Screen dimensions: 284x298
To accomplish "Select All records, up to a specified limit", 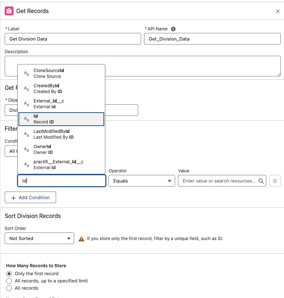I will pyautogui.click(x=9, y=281).
